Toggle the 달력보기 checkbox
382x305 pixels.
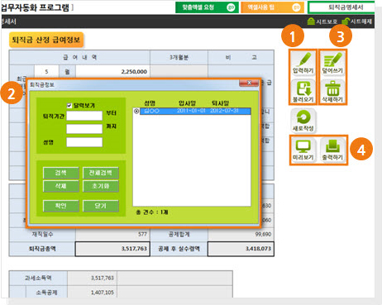click(69, 106)
